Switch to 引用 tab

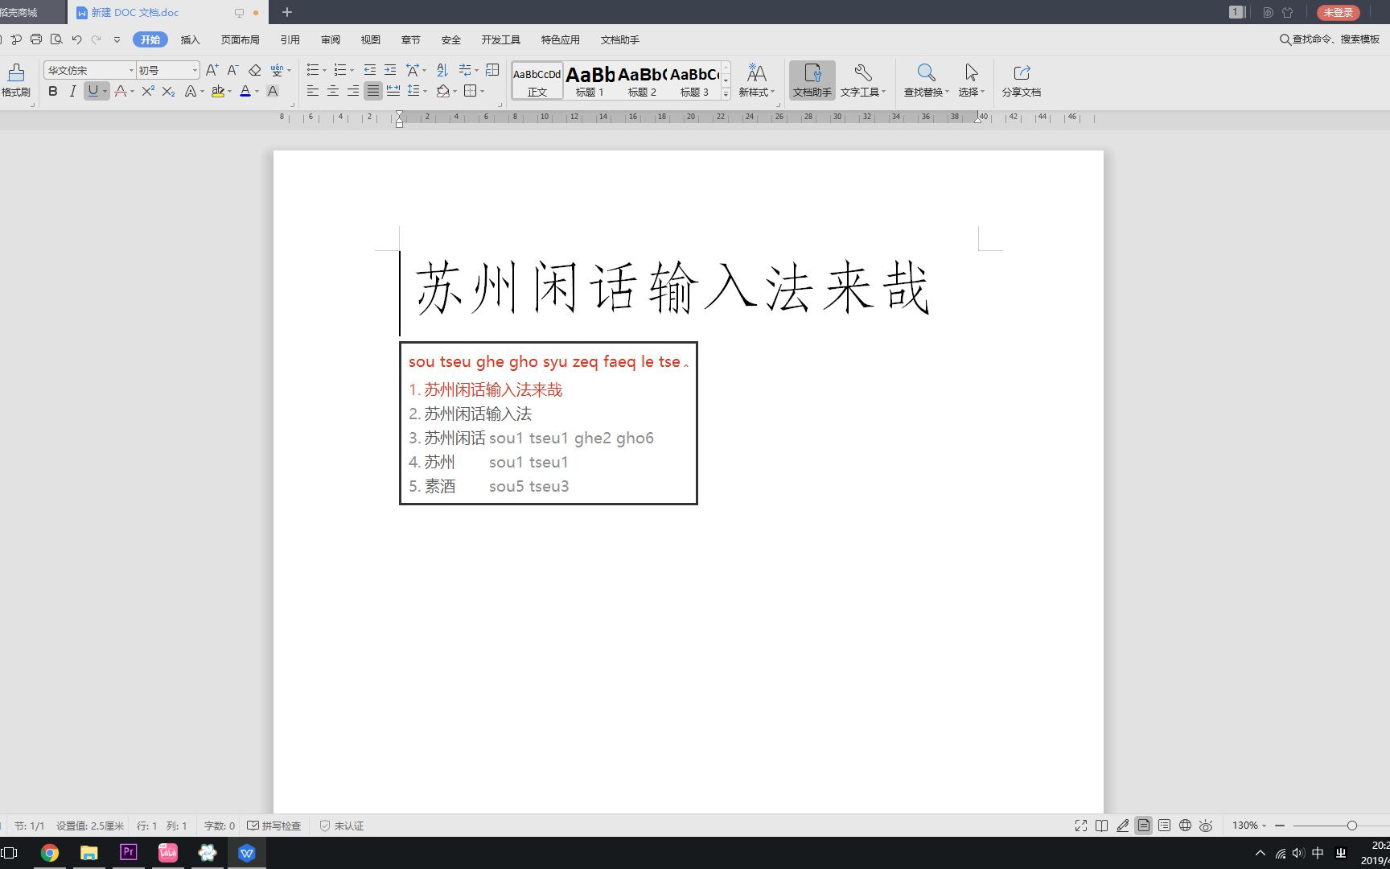290,39
